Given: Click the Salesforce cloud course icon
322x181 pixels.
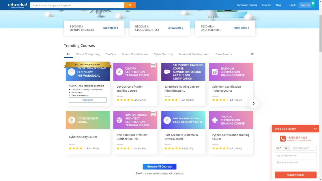Looking at the screenshot, I should (x=167, y=72).
